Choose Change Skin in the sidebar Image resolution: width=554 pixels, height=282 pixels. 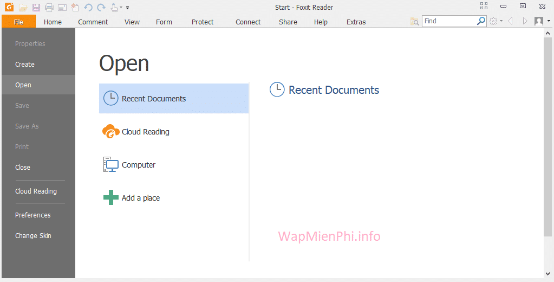click(38, 236)
